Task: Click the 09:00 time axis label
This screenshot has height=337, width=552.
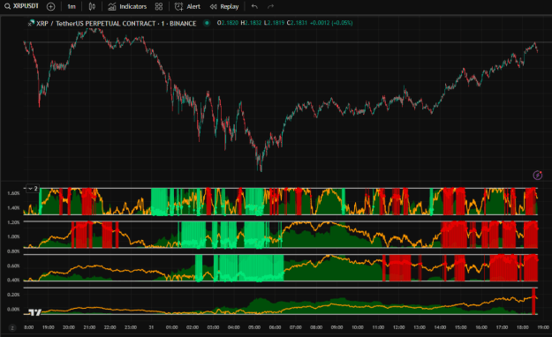Action: click(336, 327)
